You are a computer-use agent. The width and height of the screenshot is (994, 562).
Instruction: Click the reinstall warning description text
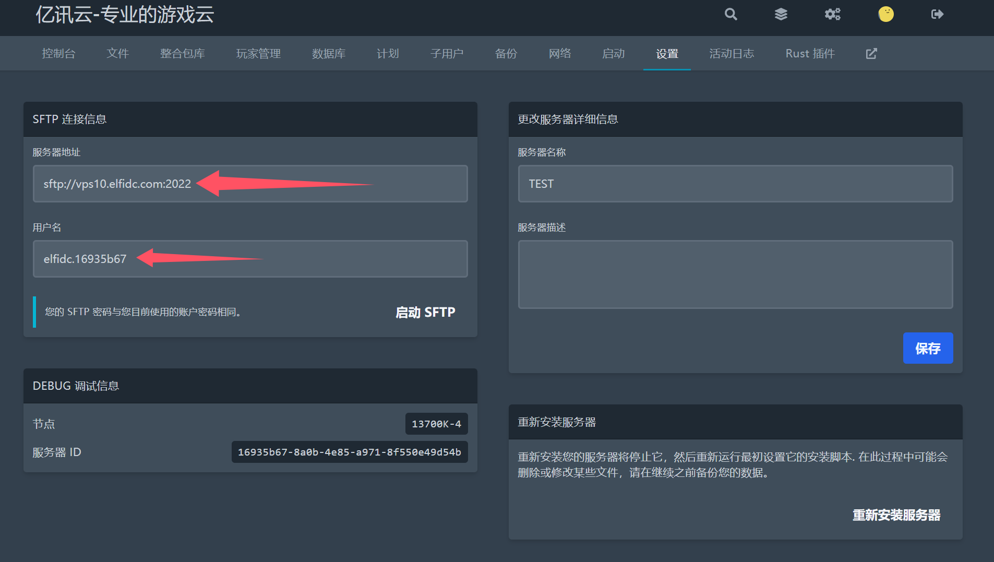[x=733, y=464]
